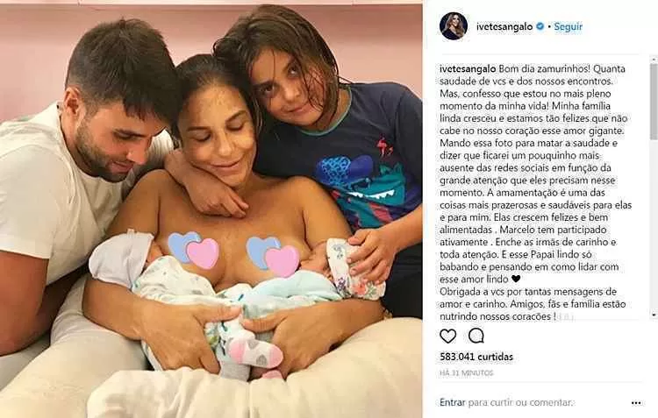Click the blue verified badge beside ivetesangalo
Screen dimensions: 658x418
(x=540, y=26)
